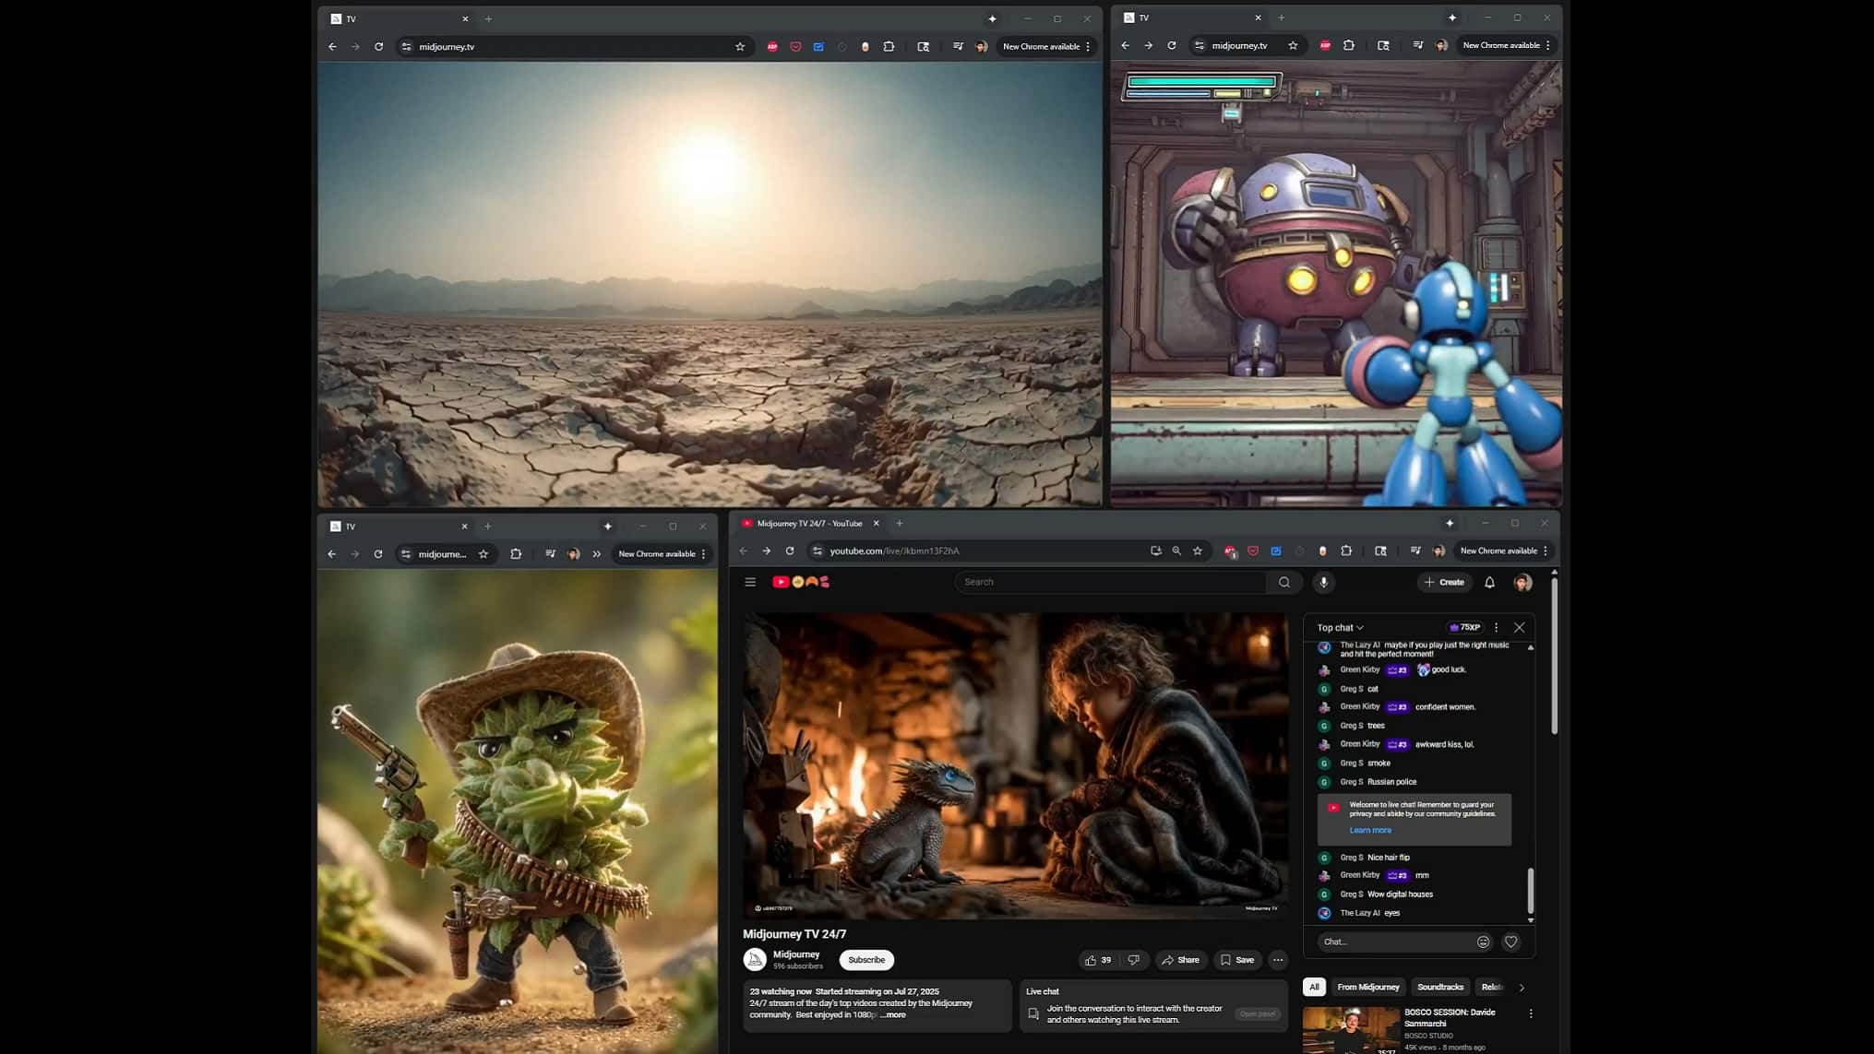The width and height of the screenshot is (1874, 1054).
Task: Subscribe to the Midjourney channel
Action: [x=865, y=960]
